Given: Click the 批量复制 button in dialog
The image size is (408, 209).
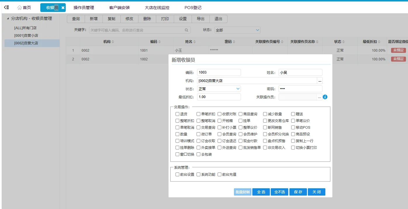Looking at the screenshot, I should coord(243,192).
